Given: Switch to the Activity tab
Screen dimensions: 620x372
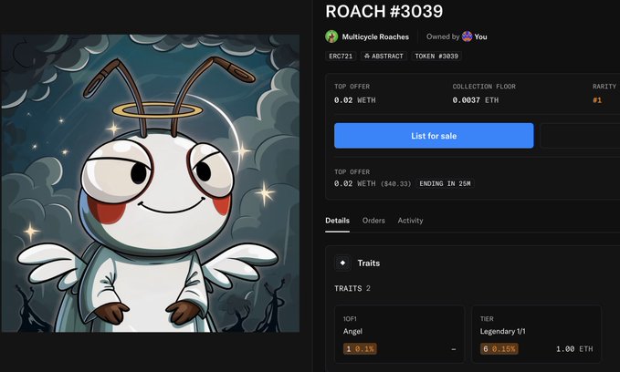Looking at the screenshot, I should [410, 221].
